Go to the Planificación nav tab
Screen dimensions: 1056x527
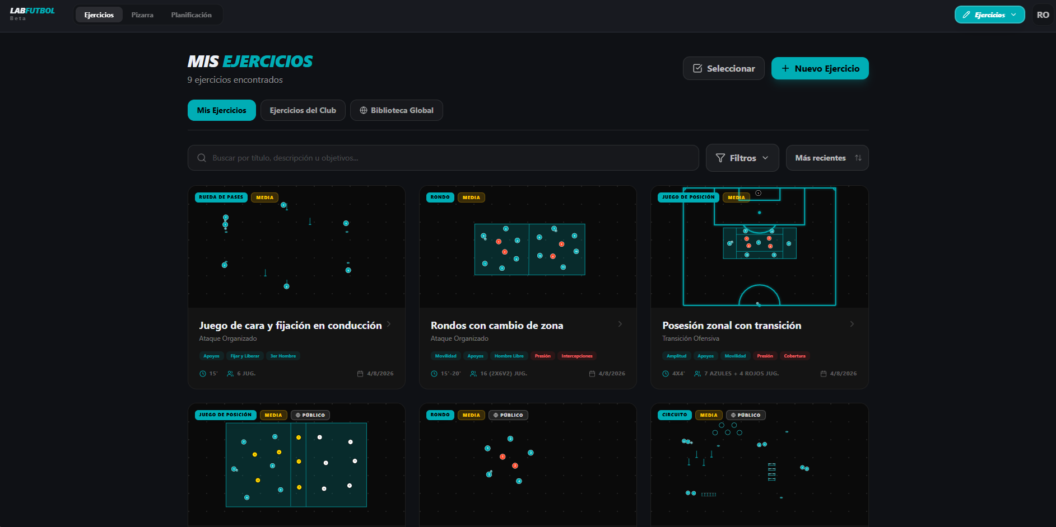coord(192,15)
